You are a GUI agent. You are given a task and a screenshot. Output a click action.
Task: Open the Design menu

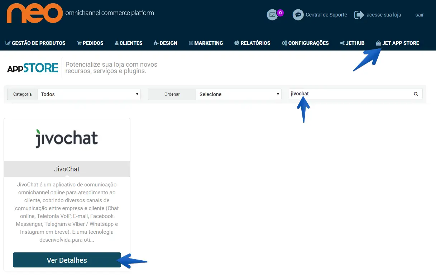coord(166,43)
